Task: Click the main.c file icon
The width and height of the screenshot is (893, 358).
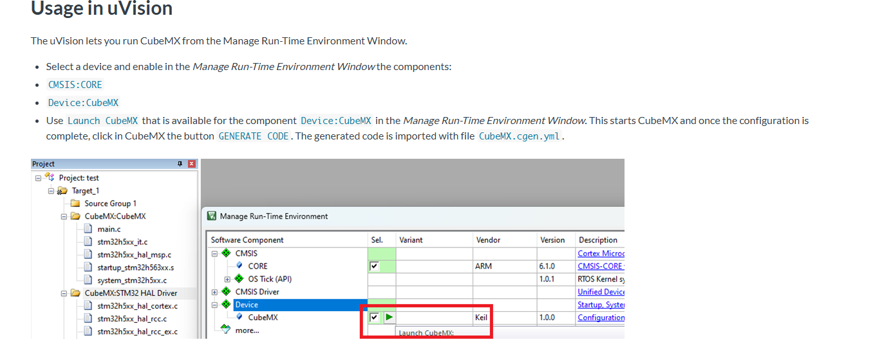Action: point(88,229)
